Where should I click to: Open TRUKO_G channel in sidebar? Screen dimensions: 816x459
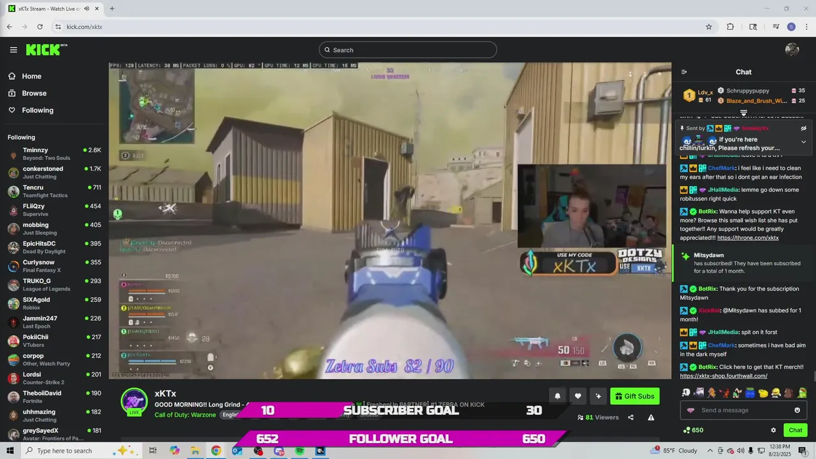click(x=54, y=285)
